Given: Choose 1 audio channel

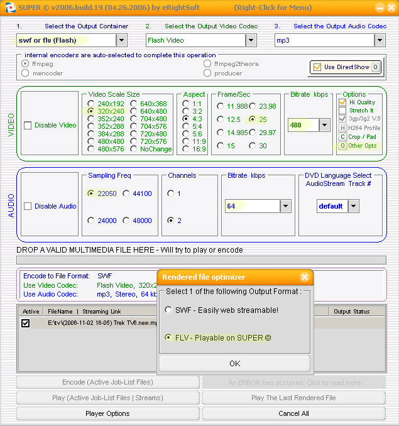Looking at the screenshot, I should (x=170, y=194).
